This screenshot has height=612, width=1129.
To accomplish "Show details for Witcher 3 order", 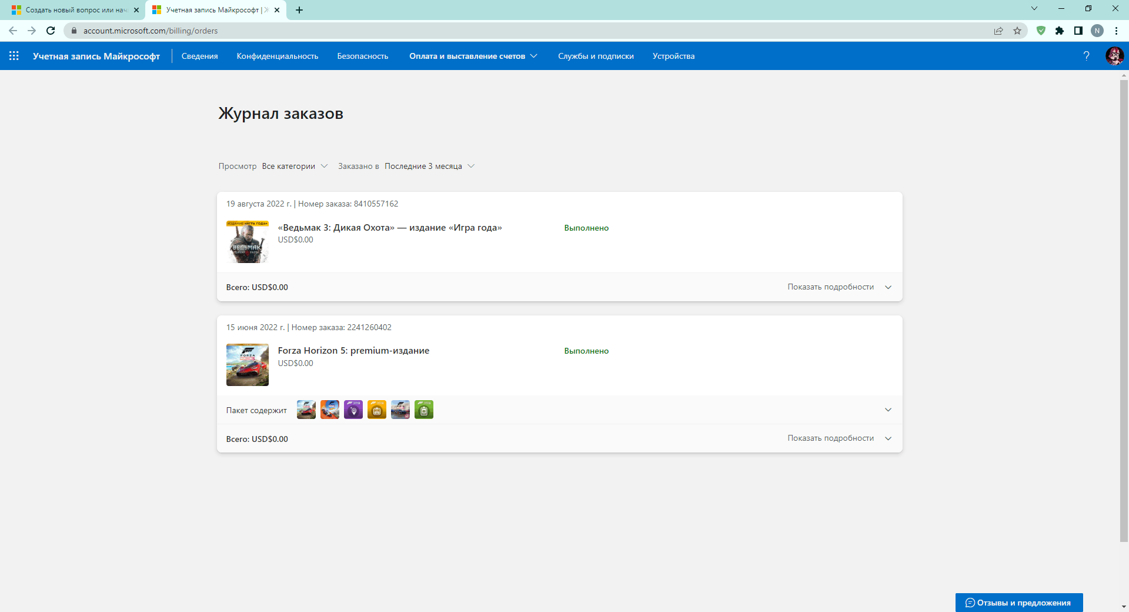I will (840, 287).
